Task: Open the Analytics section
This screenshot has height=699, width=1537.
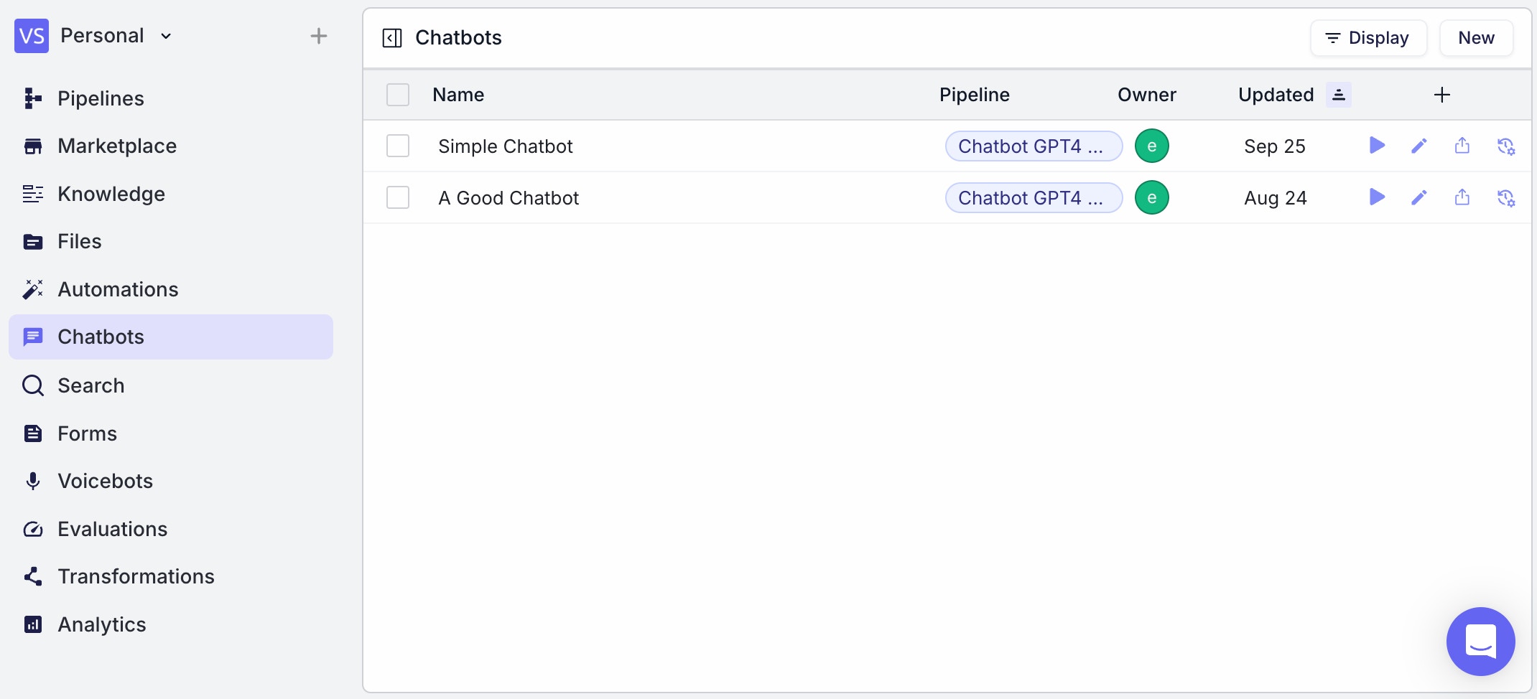Action: (x=101, y=624)
